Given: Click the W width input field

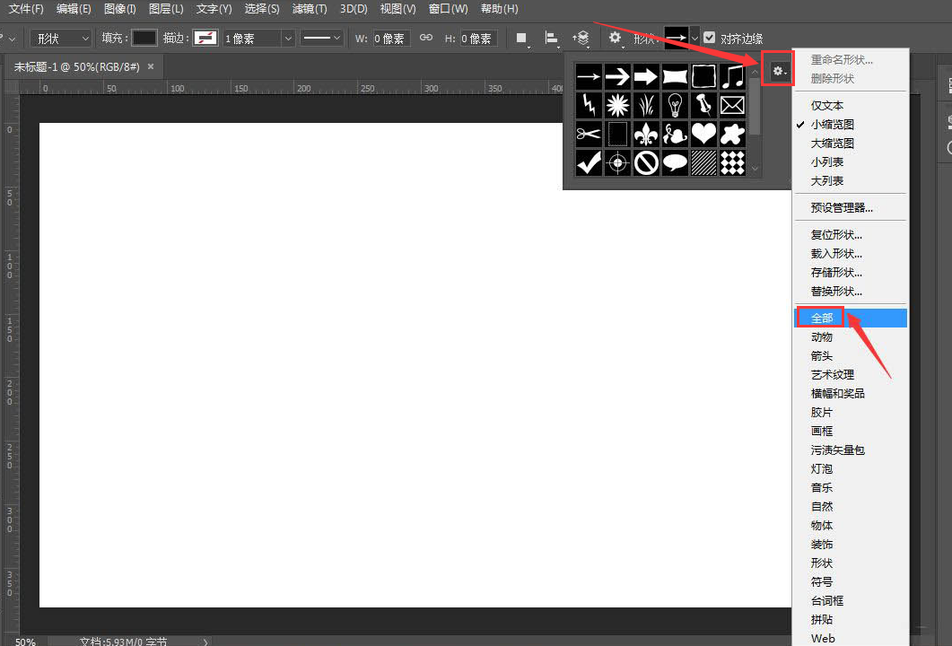Looking at the screenshot, I should click(391, 39).
